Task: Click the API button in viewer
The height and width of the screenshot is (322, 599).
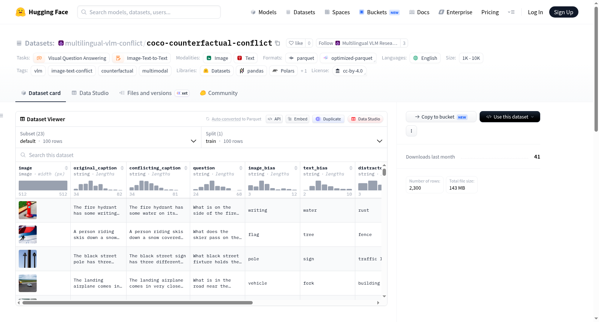Action: [274, 119]
